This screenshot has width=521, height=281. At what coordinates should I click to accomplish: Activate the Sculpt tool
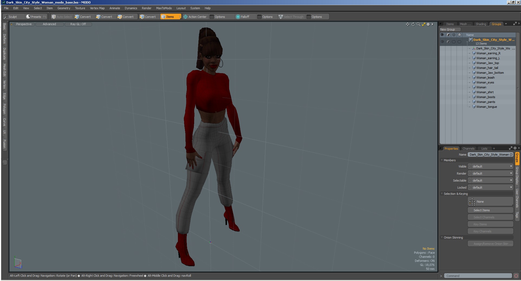click(x=10, y=17)
